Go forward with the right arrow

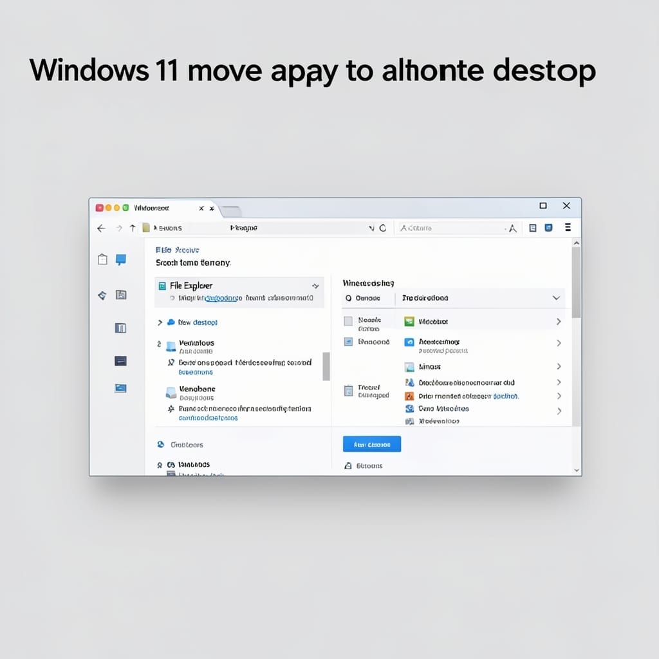click(119, 228)
